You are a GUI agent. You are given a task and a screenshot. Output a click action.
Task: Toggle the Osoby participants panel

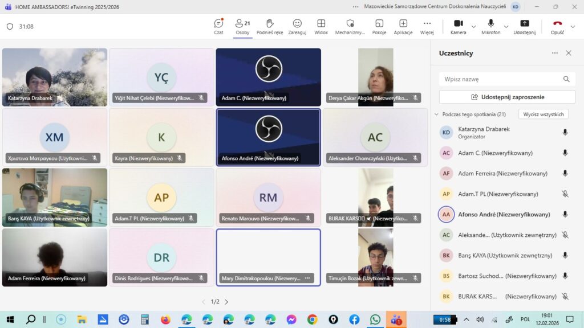click(242, 27)
